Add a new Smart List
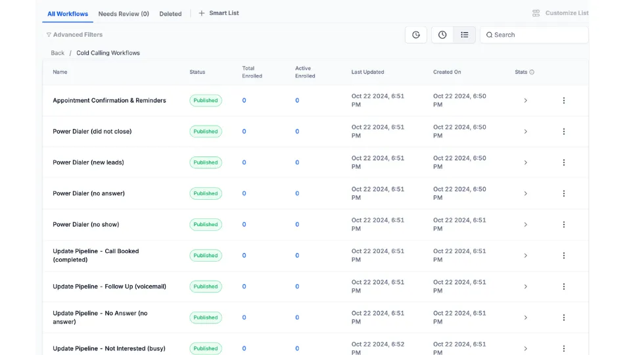This screenshot has height=355, width=631. tap(218, 13)
